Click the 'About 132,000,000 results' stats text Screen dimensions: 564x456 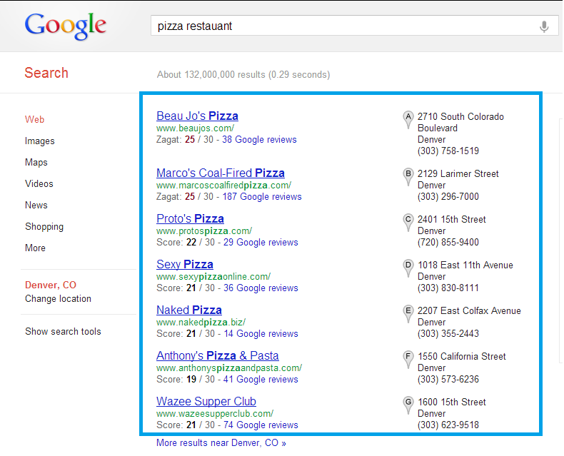click(x=243, y=74)
